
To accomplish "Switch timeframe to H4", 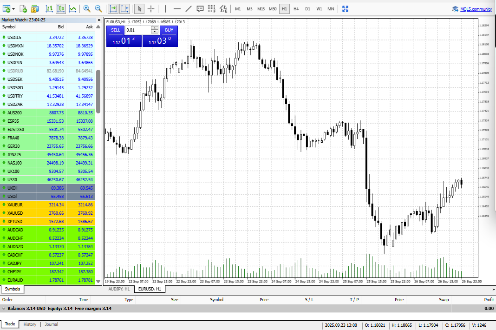I will [296, 9].
